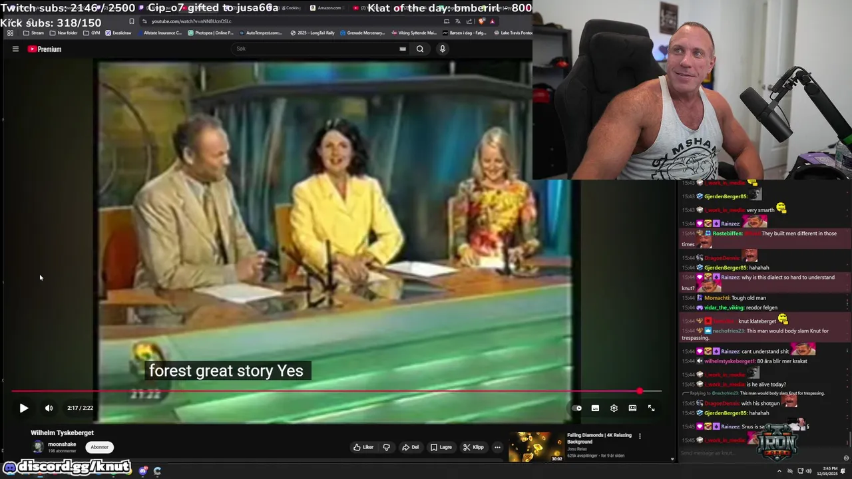This screenshot has height=479, width=852.
Task: Open player settings gear
Action: pos(614,408)
